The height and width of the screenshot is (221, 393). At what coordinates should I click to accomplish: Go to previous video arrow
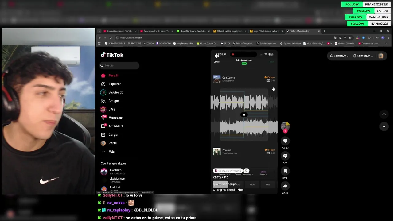(384, 114)
